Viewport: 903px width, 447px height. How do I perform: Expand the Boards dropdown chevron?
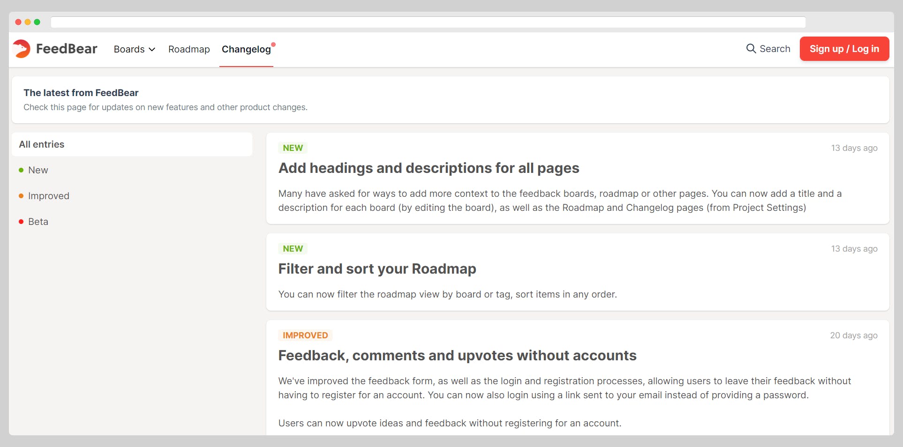(x=152, y=49)
